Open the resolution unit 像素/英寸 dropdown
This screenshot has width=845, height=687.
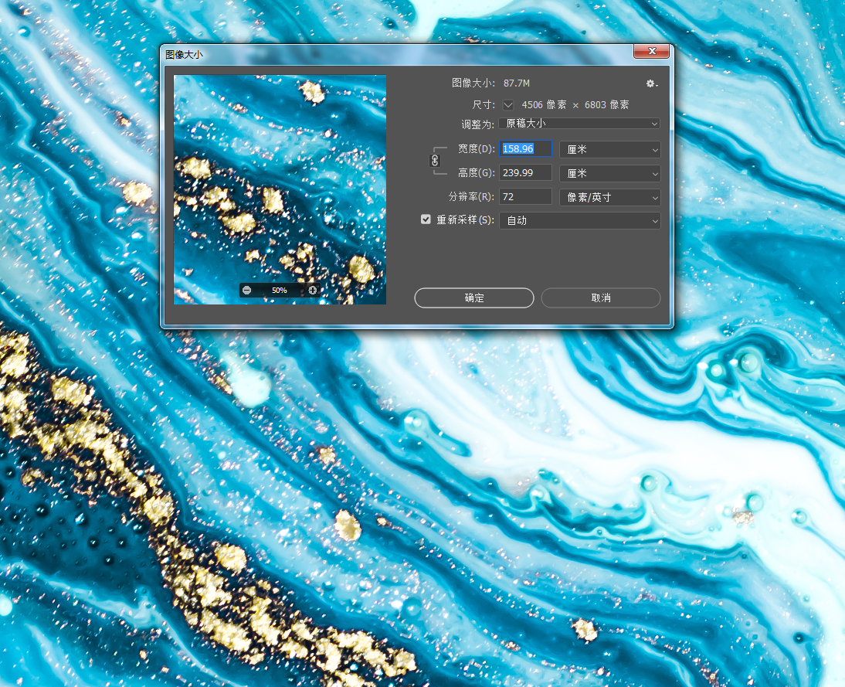click(x=610, y=197)
